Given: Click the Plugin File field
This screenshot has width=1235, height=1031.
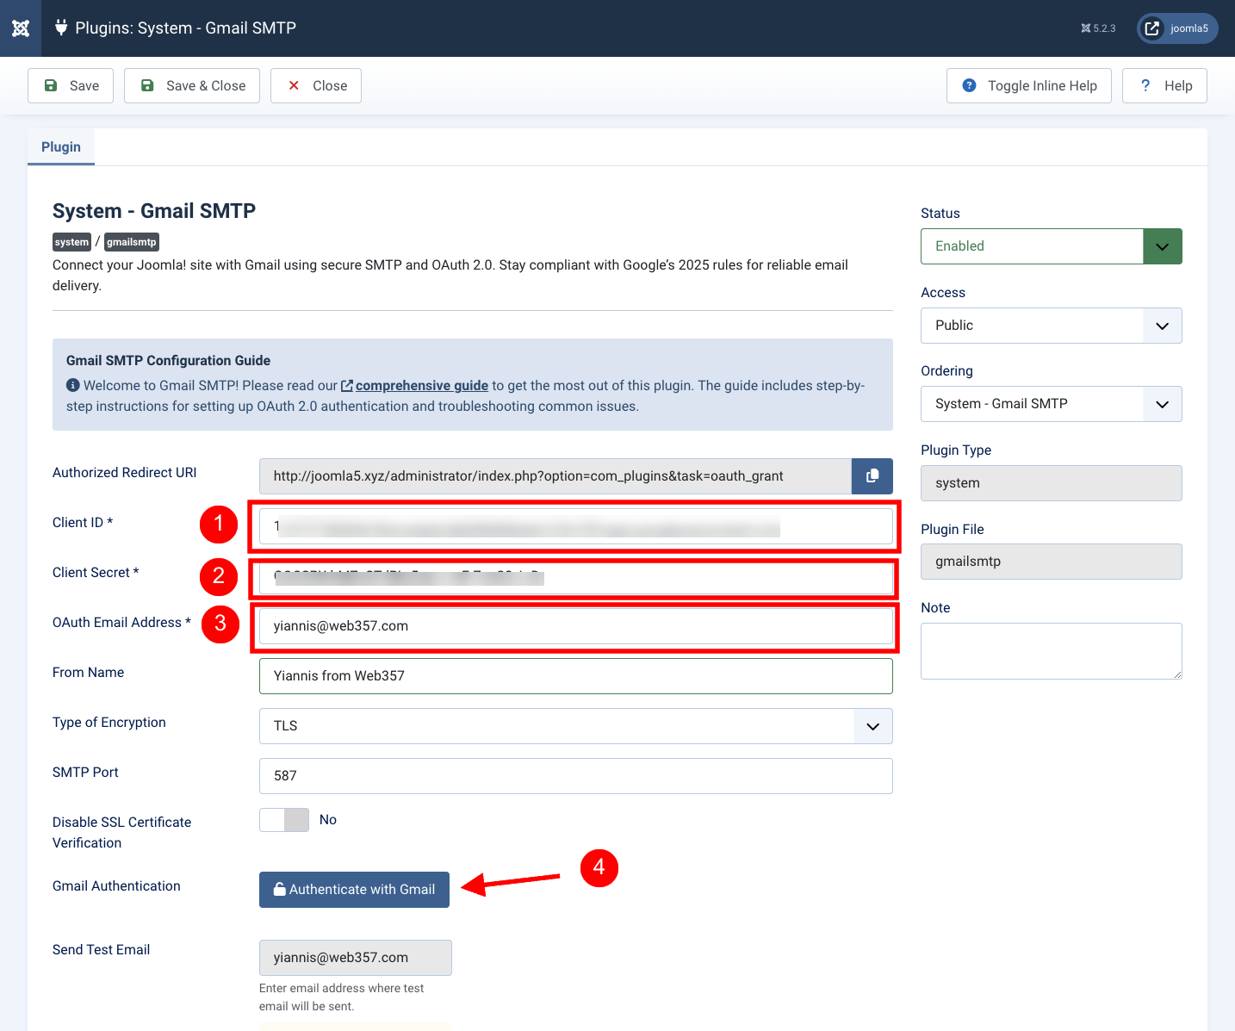Looking at the screenshot, I should pos(1052,562).
